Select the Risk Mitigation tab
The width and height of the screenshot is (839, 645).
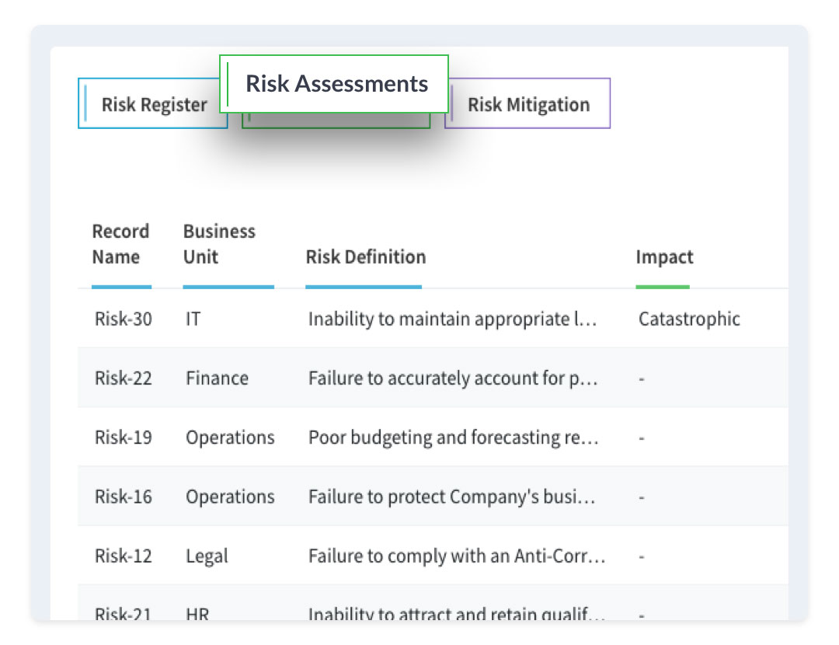527,105
